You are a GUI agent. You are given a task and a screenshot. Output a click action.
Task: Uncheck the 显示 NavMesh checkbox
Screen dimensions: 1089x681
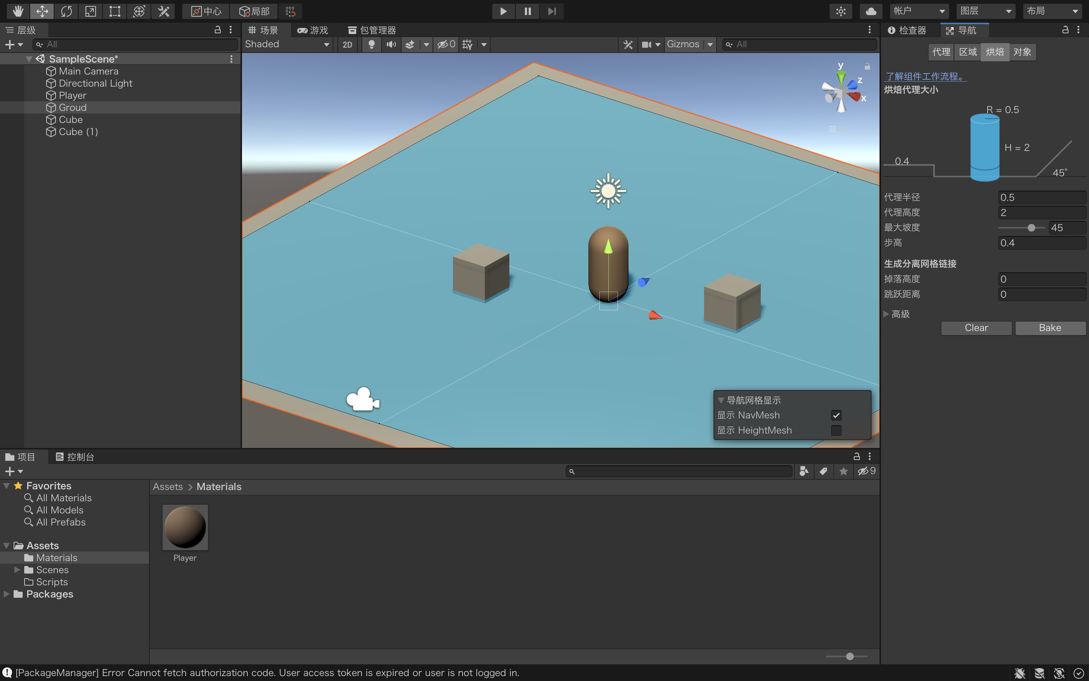tap(836, 415)
